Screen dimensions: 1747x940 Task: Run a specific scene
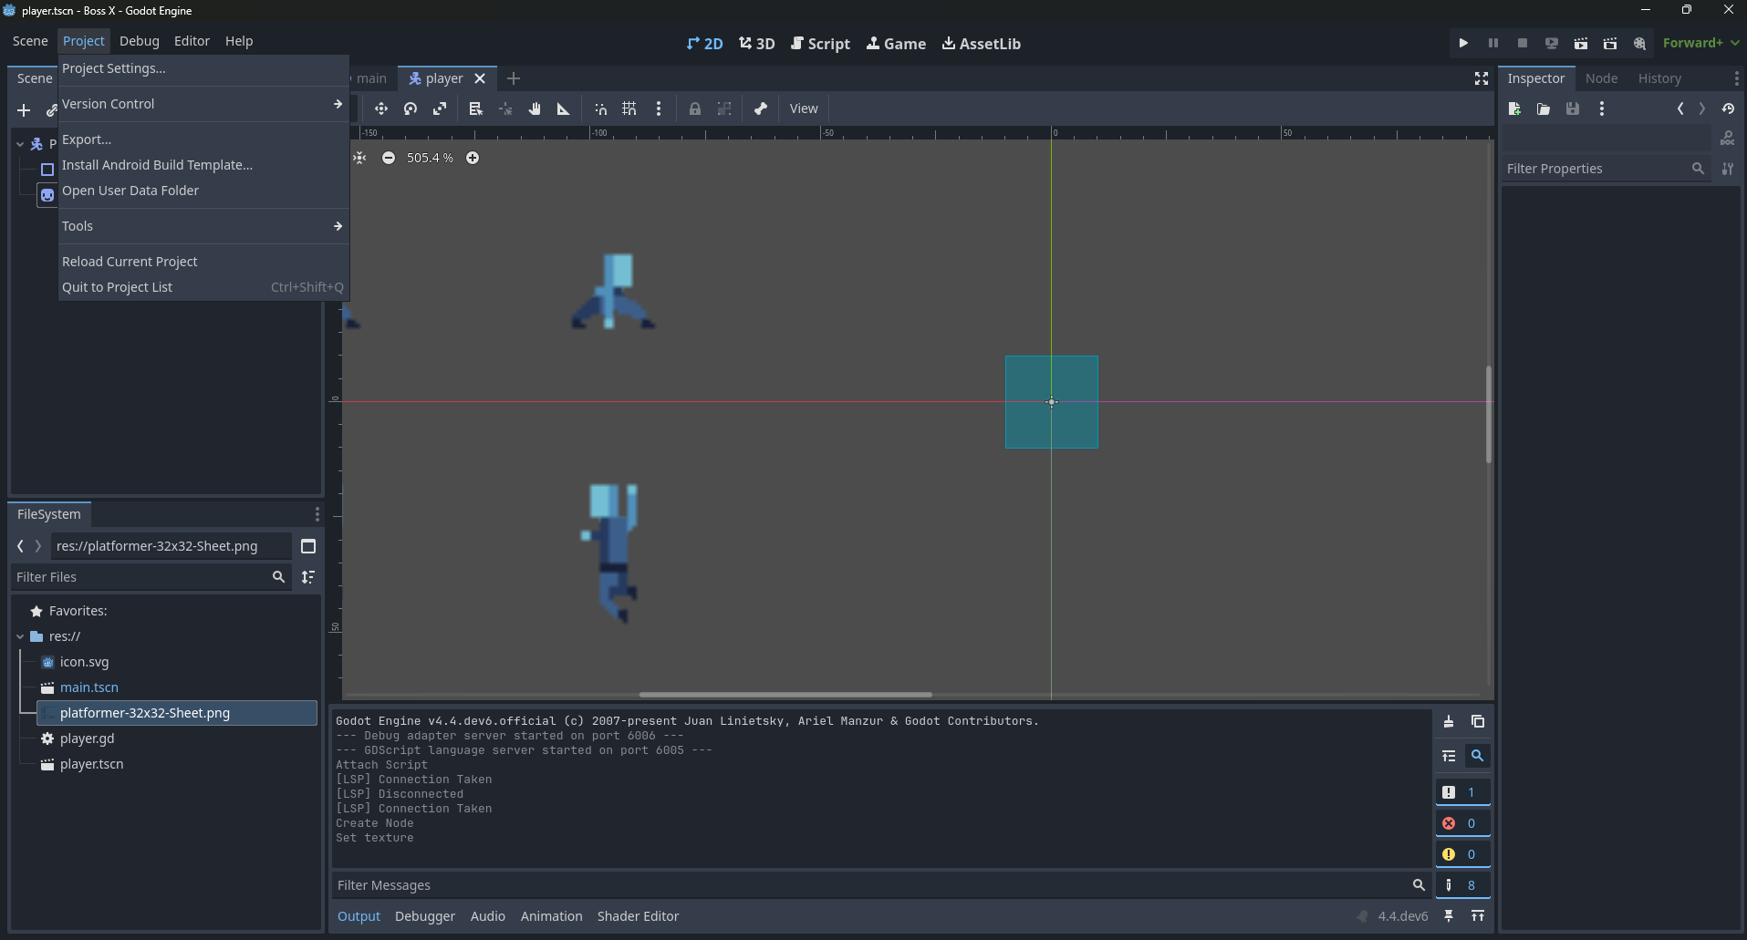coord(1610,43)
